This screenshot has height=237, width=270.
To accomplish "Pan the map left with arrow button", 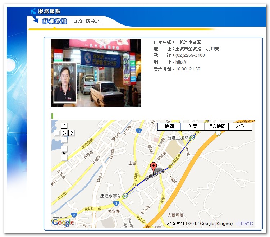I will (x=57, y=133).
